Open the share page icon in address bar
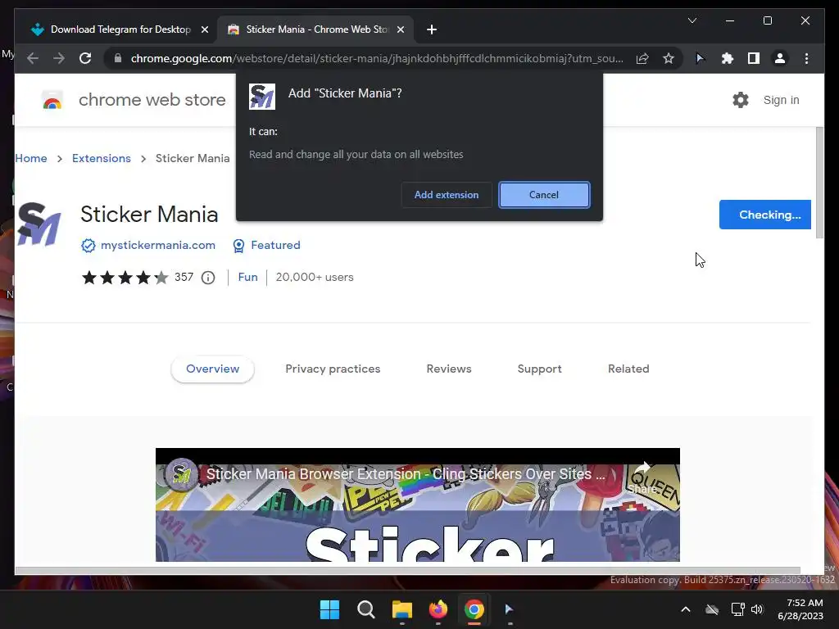This screenshot has height=629, width=839. tap(642, 58)
